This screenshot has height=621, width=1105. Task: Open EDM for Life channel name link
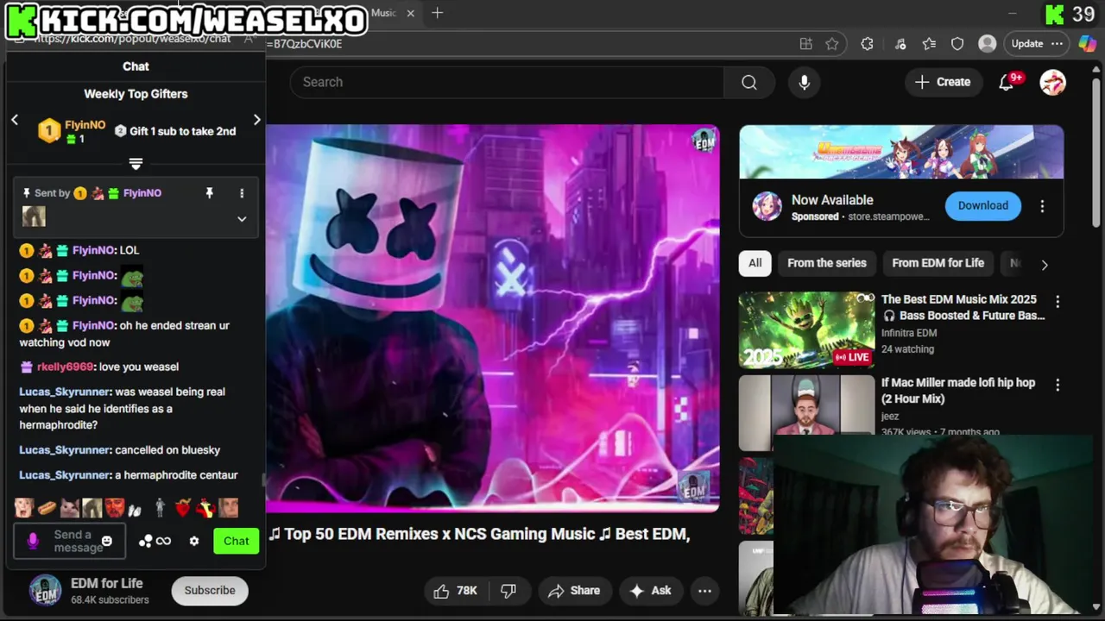[107, 583]
